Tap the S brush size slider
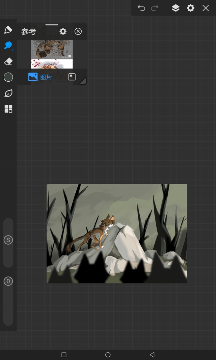The image size is (216, 360). click(8, 240)
